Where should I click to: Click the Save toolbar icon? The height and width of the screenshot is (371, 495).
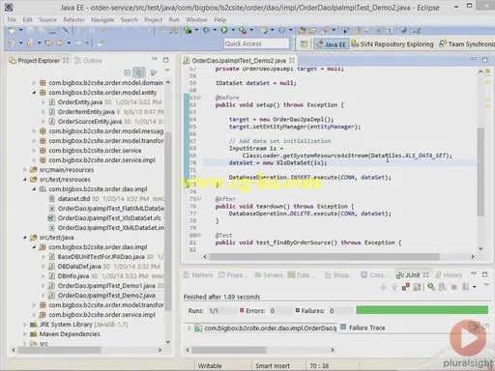(x=30, y=30)
